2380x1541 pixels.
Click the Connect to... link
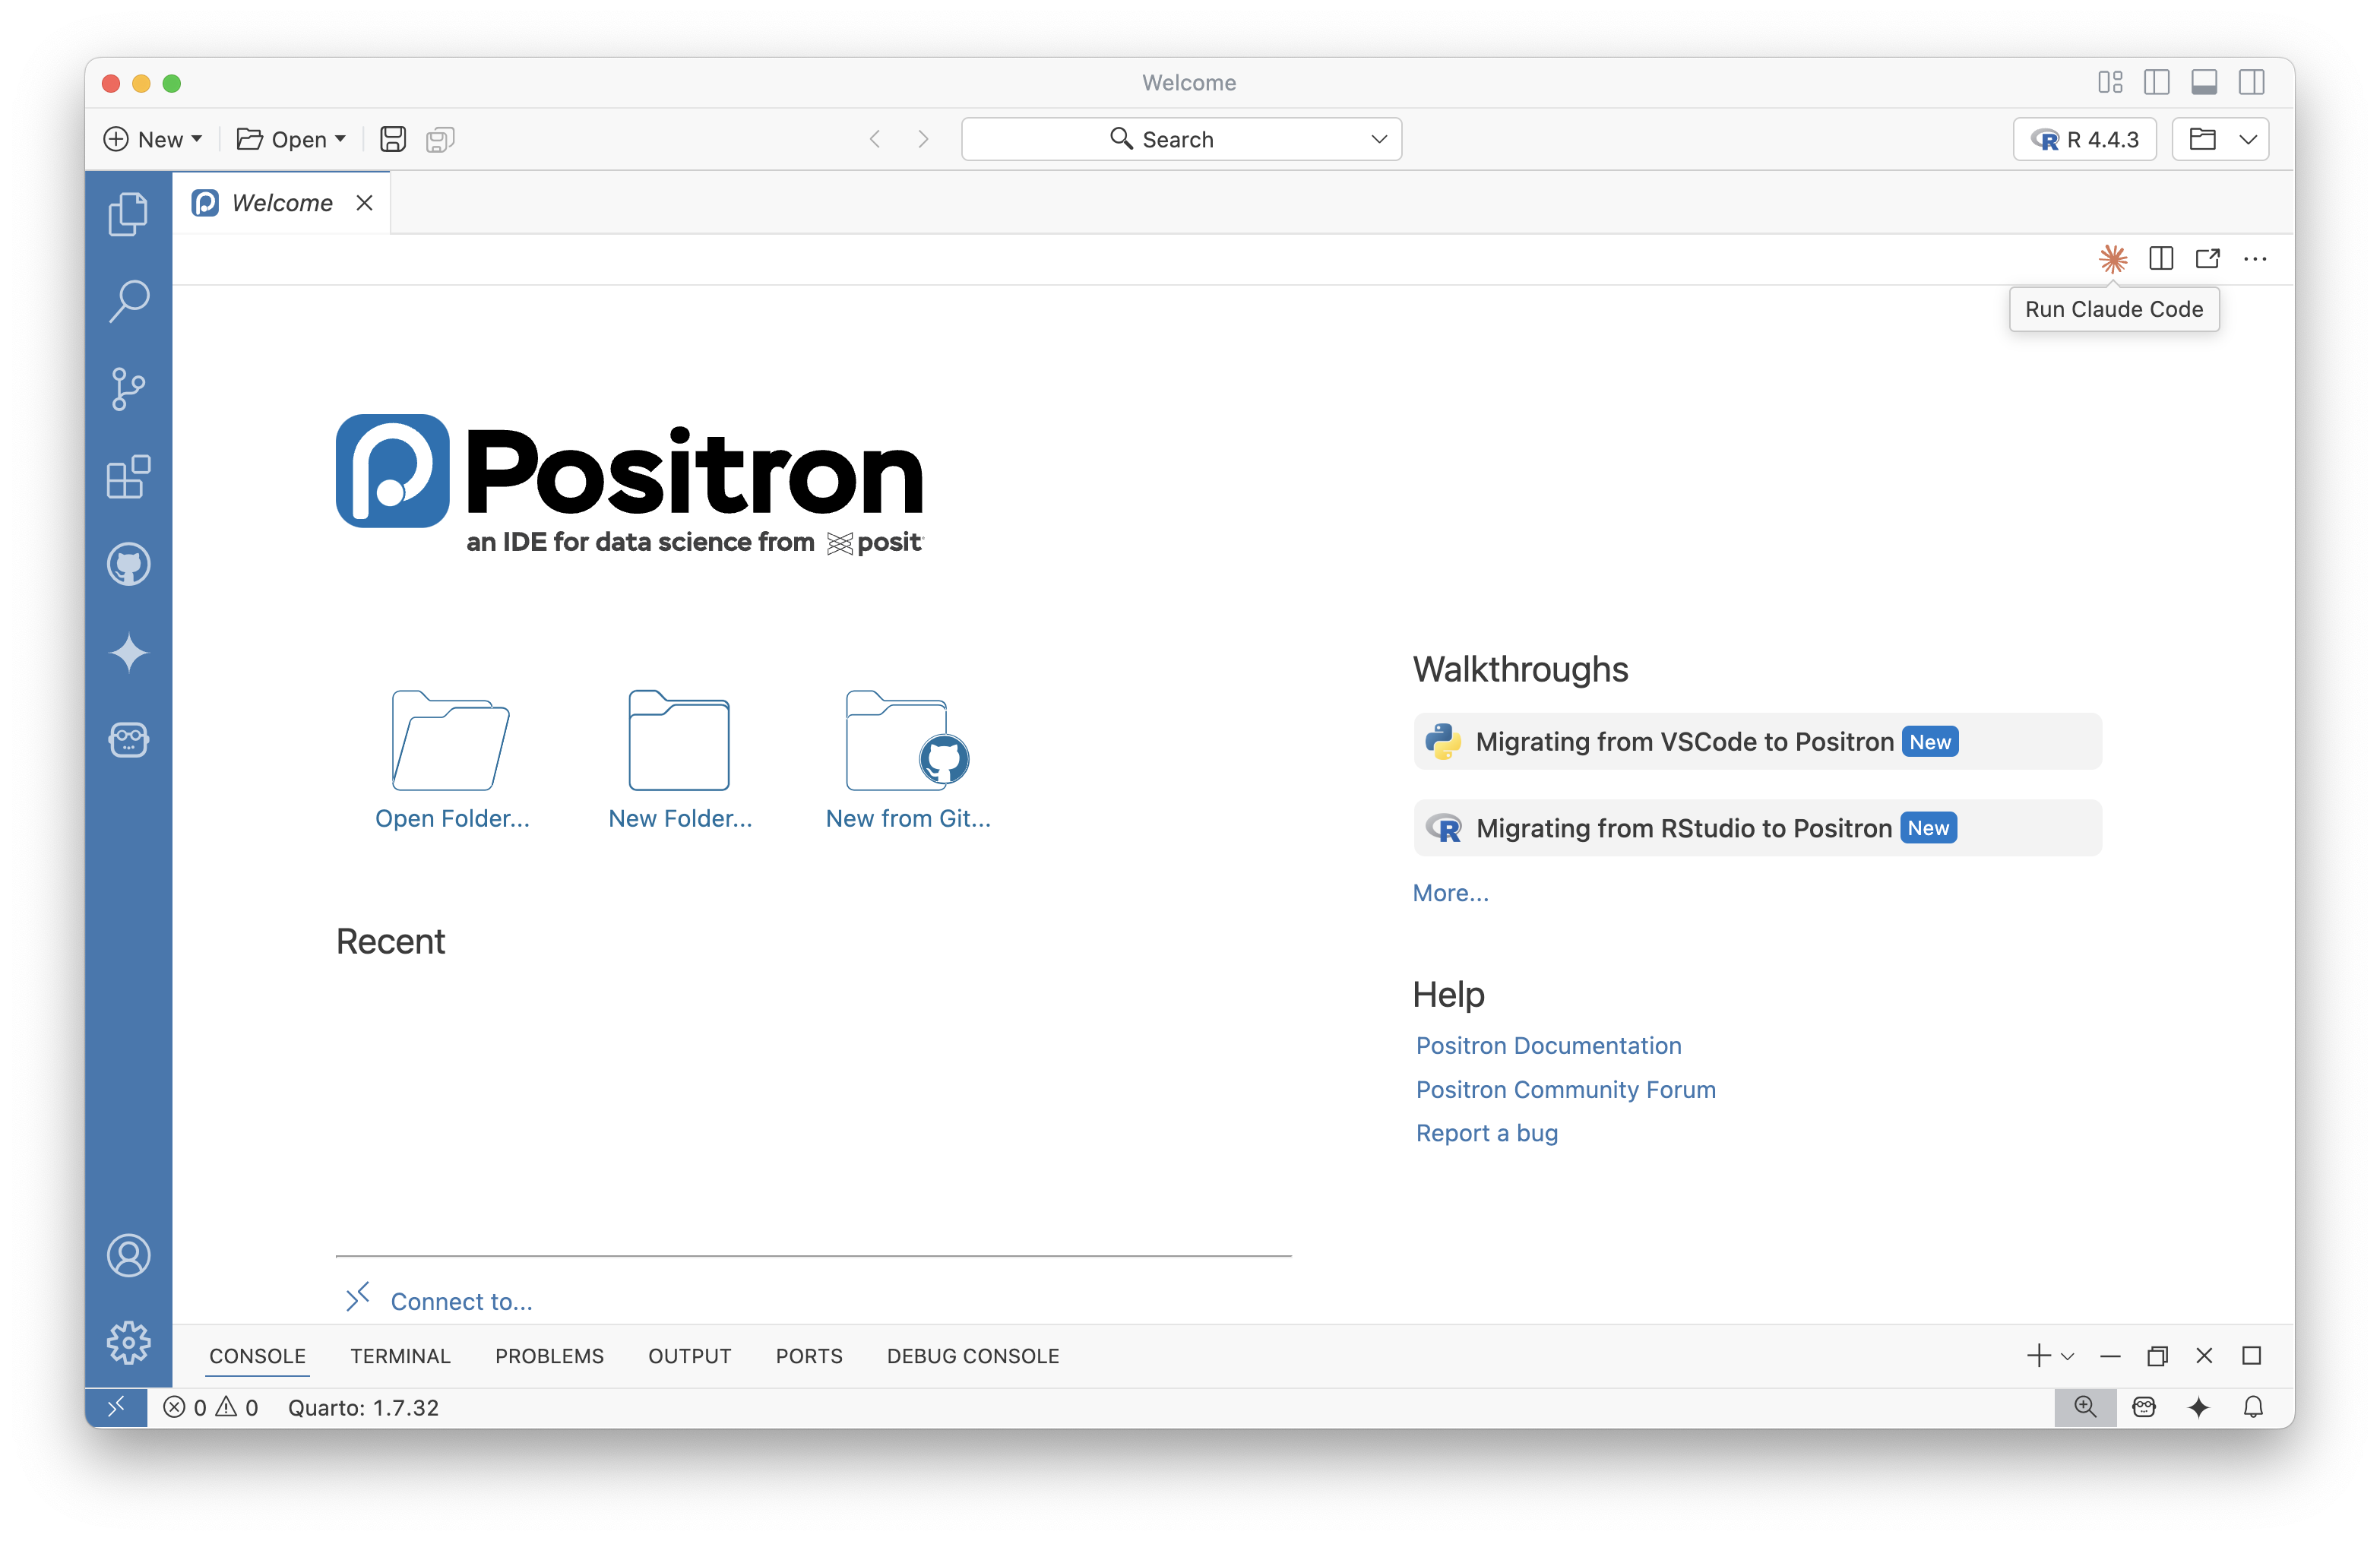point(461,1301)
